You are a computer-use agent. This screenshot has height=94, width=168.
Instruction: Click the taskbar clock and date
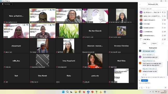point(164,92)
